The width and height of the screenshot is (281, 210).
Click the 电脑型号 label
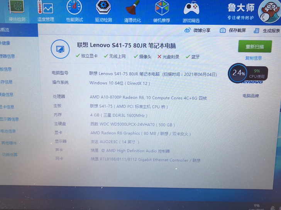coord(60,73)
